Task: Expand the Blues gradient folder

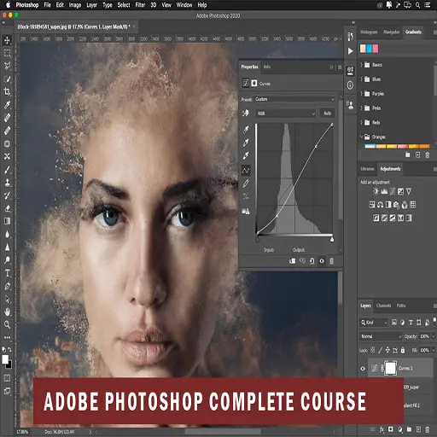Action: click(x=362, y=79)
